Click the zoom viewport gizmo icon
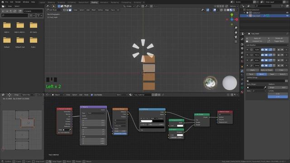290x163 pixels. 236,28
